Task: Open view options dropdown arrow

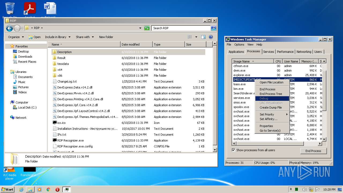Action: [196, 37]
